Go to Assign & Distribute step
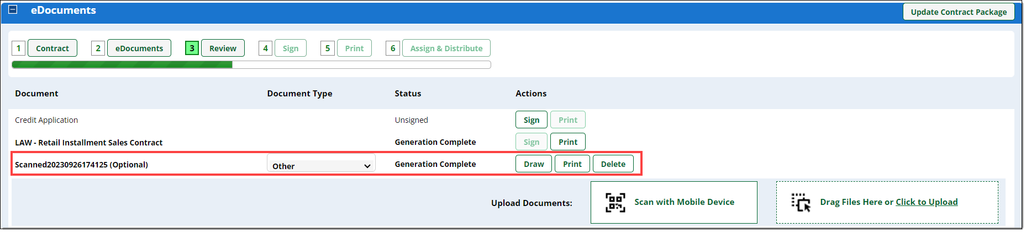Screen dimensions: 1026x233 coord(446,48)
